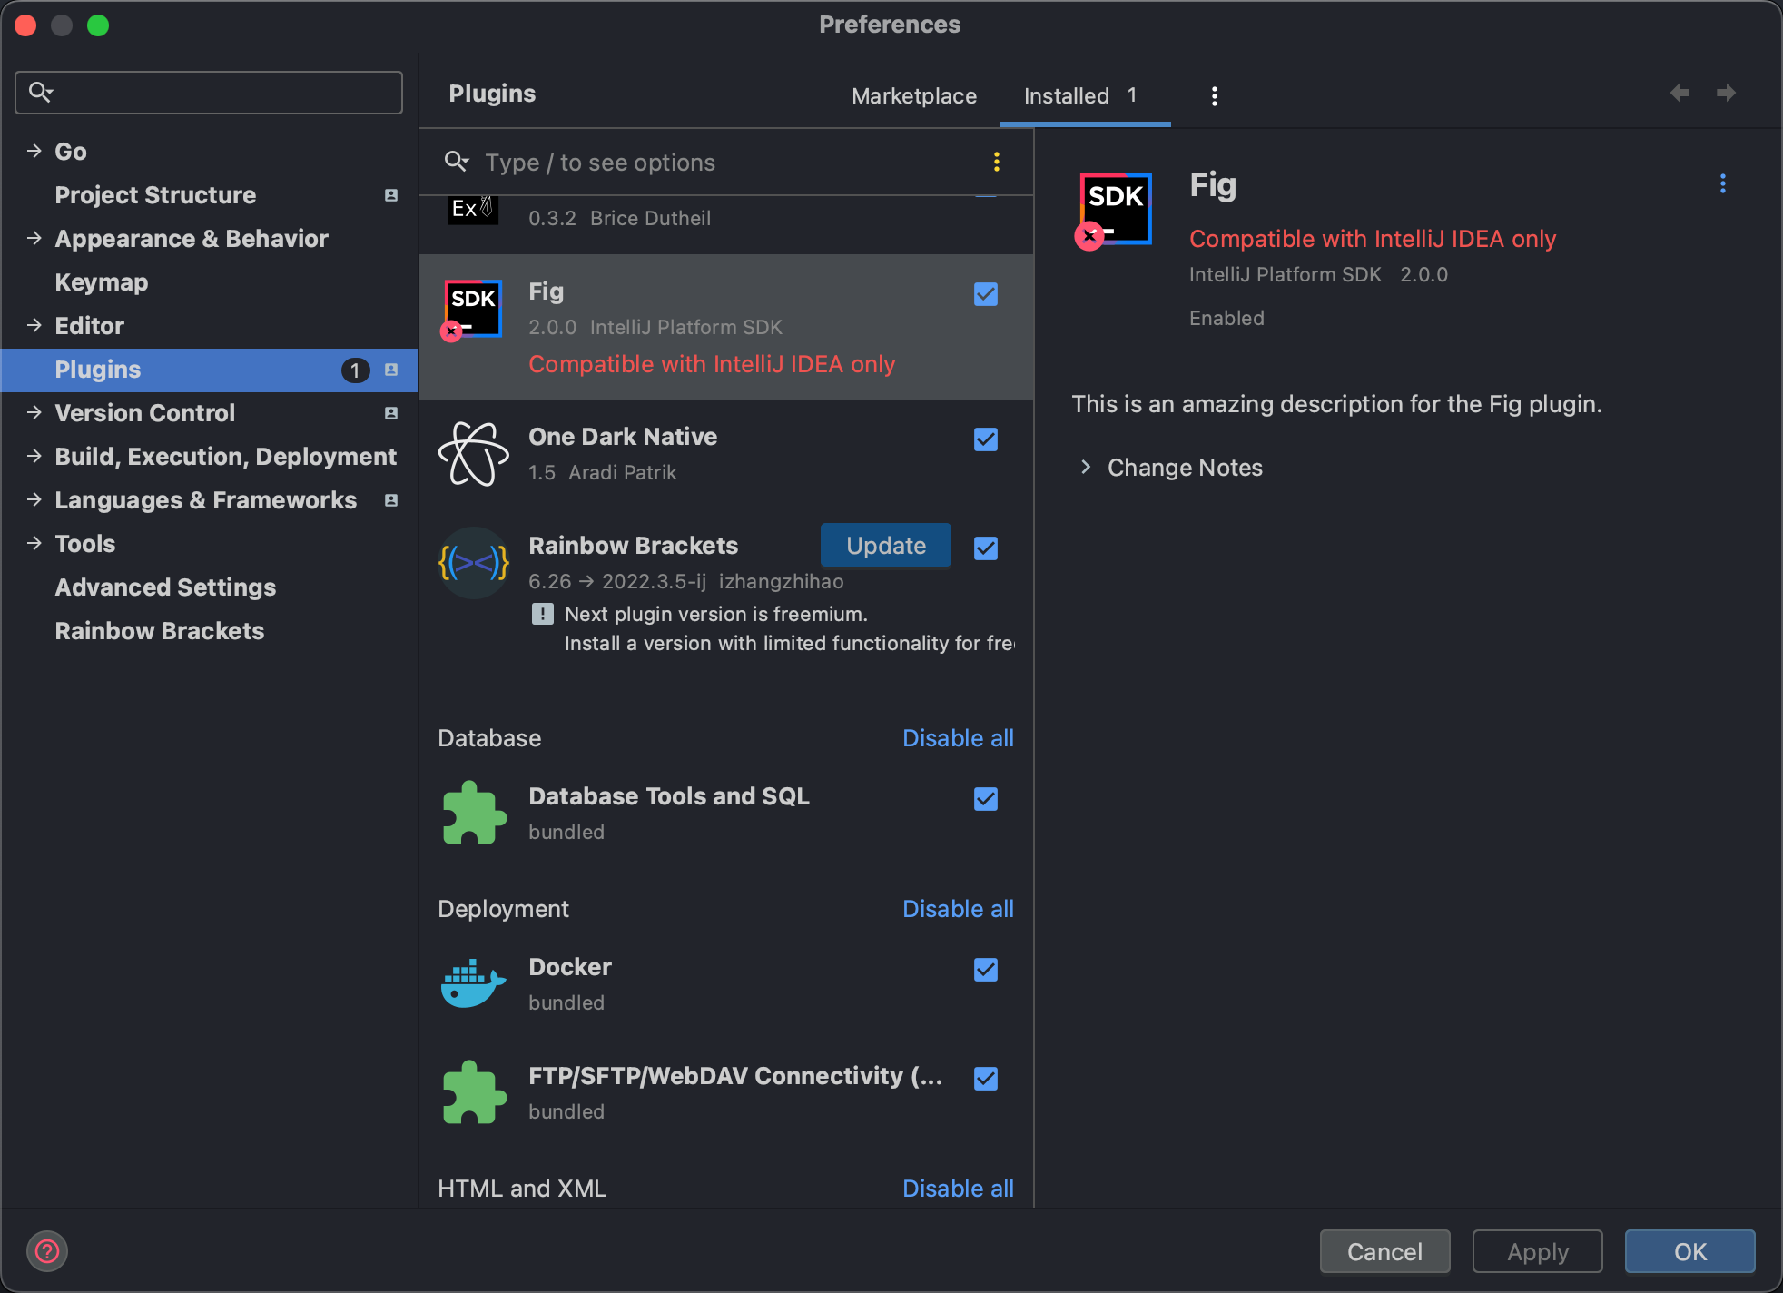Disable the Fig plugin checkbox
This screenshot has width=1783, height=1293.
point(985,293)
